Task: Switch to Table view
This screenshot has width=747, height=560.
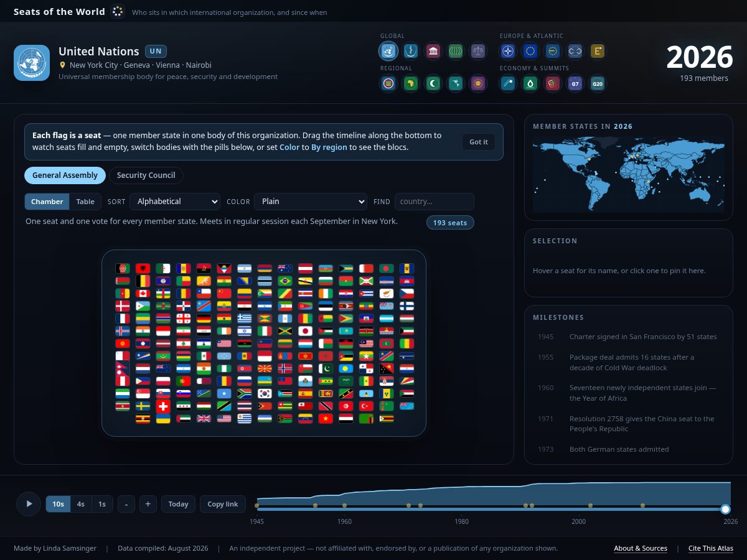Action: click(x=85, y=202)
